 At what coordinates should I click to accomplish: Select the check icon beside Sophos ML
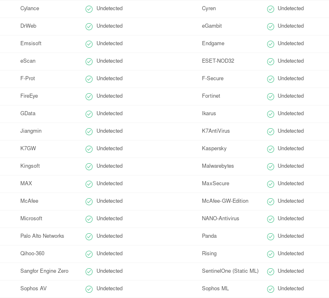point(270,289)
